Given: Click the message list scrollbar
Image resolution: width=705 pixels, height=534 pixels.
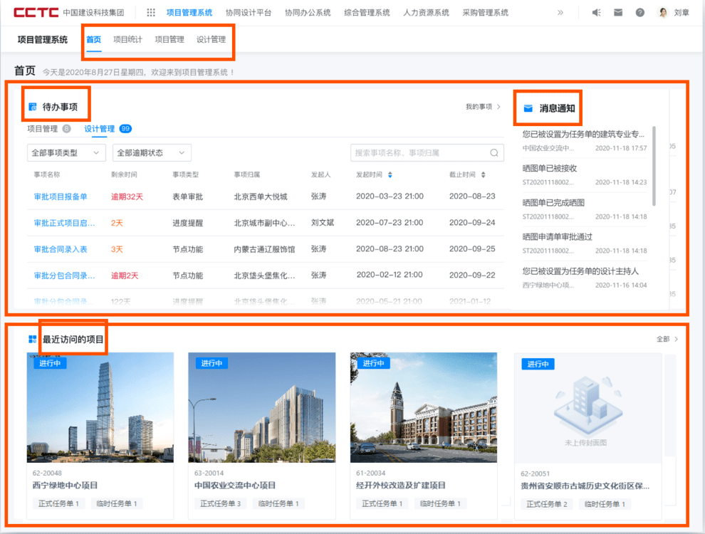Looking at the screenshot, I should 654,167.
